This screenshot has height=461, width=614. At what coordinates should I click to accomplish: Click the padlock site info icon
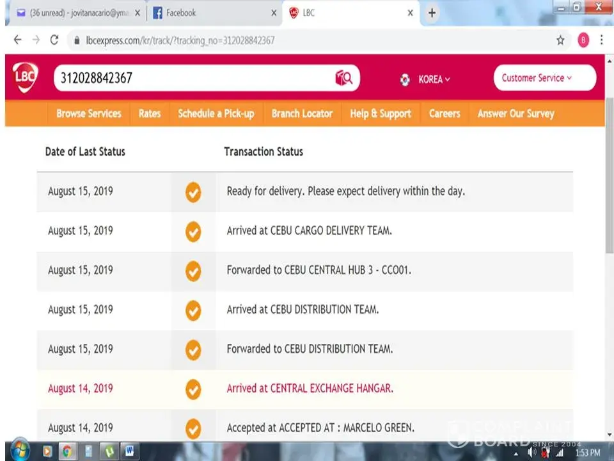[77, 40]
